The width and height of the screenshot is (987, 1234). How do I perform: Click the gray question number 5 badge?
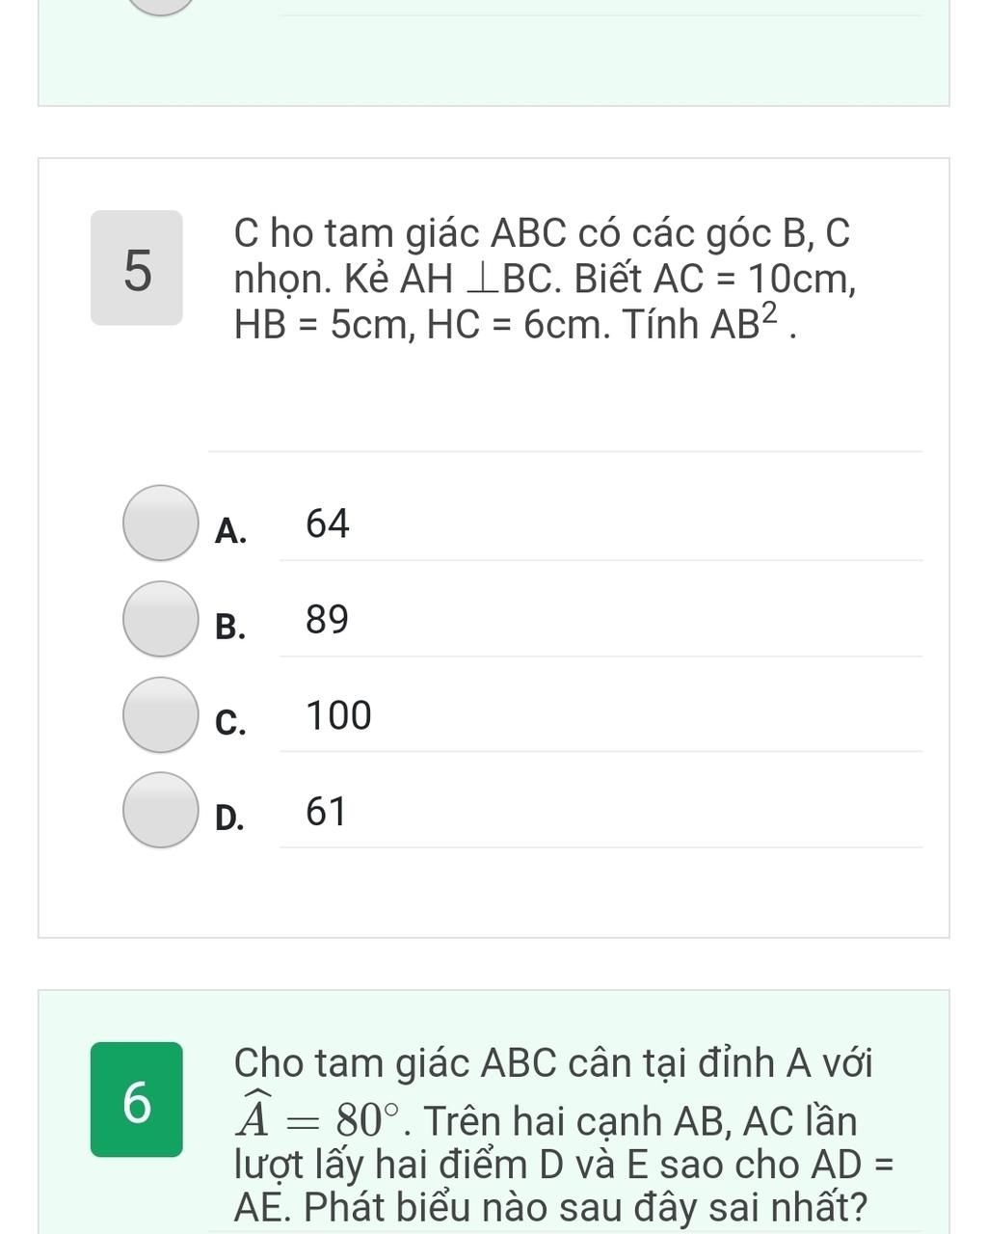point(137,268)
